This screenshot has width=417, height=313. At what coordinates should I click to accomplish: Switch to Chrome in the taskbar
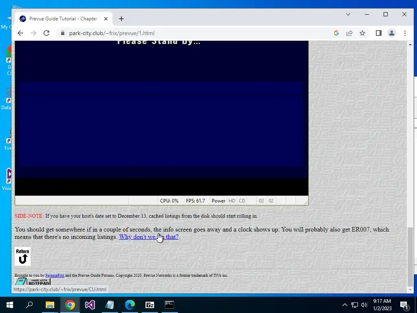(x=70, y=305)
